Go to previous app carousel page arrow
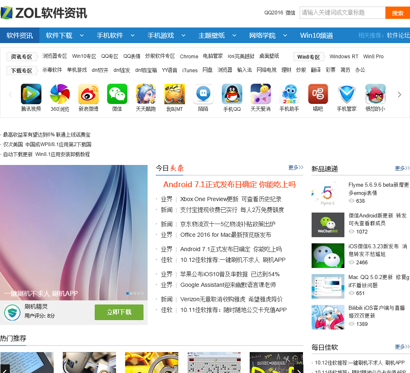This screenshot has height=373, width=410. (11, 94)
